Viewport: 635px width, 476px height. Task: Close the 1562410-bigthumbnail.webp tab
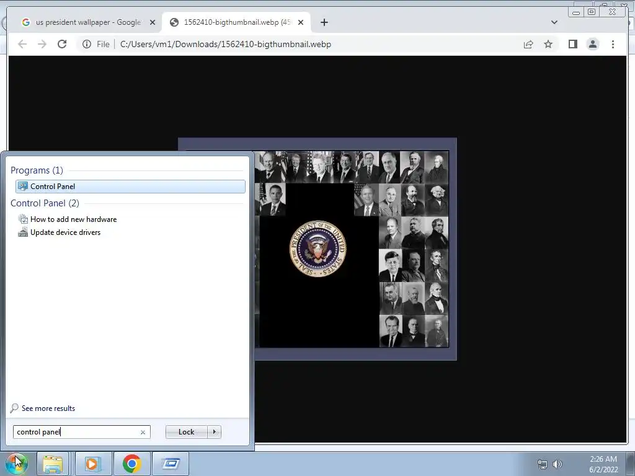coord(301,22)
